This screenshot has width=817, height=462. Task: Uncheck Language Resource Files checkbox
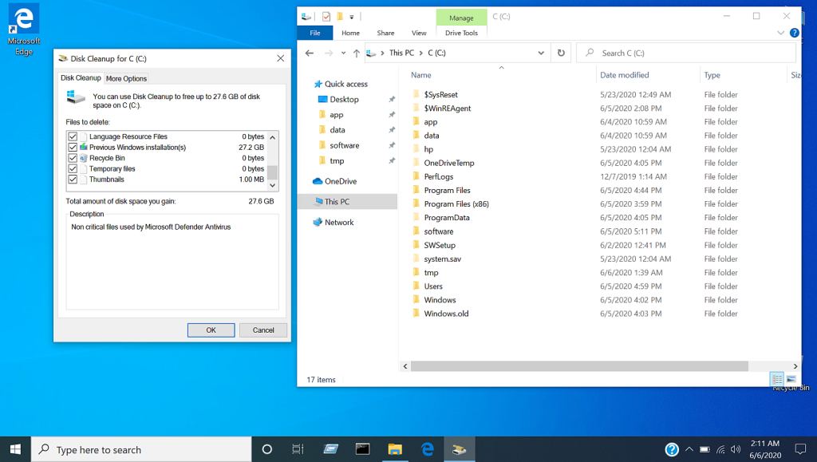73,136
